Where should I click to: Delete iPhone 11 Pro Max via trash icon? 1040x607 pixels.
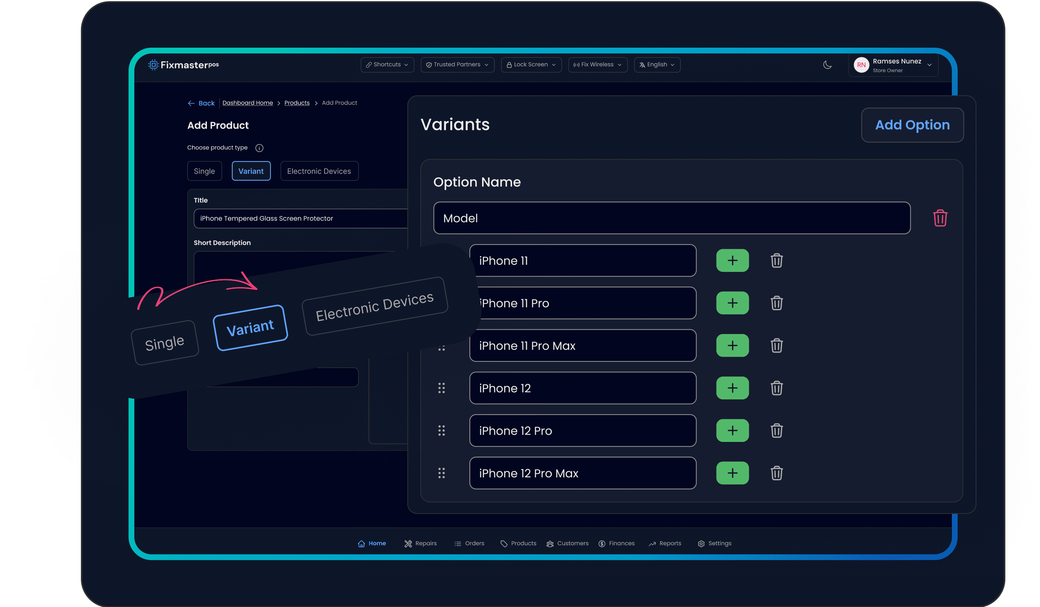point(776,345)
